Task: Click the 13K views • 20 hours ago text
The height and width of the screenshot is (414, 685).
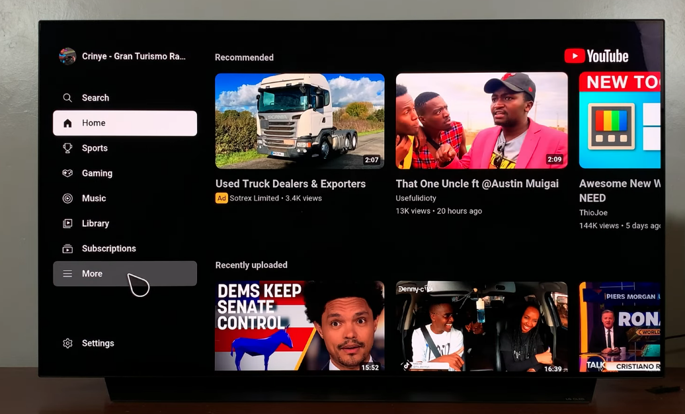Action: (438, 211)
